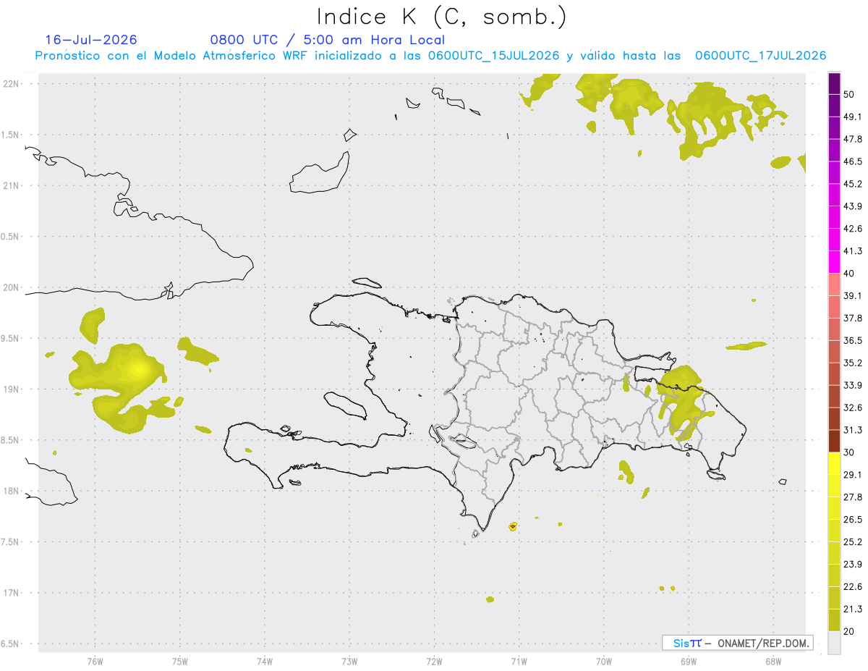Click the colorbar value "22.6"
This screenshot has height=671, width=868.
853,587
